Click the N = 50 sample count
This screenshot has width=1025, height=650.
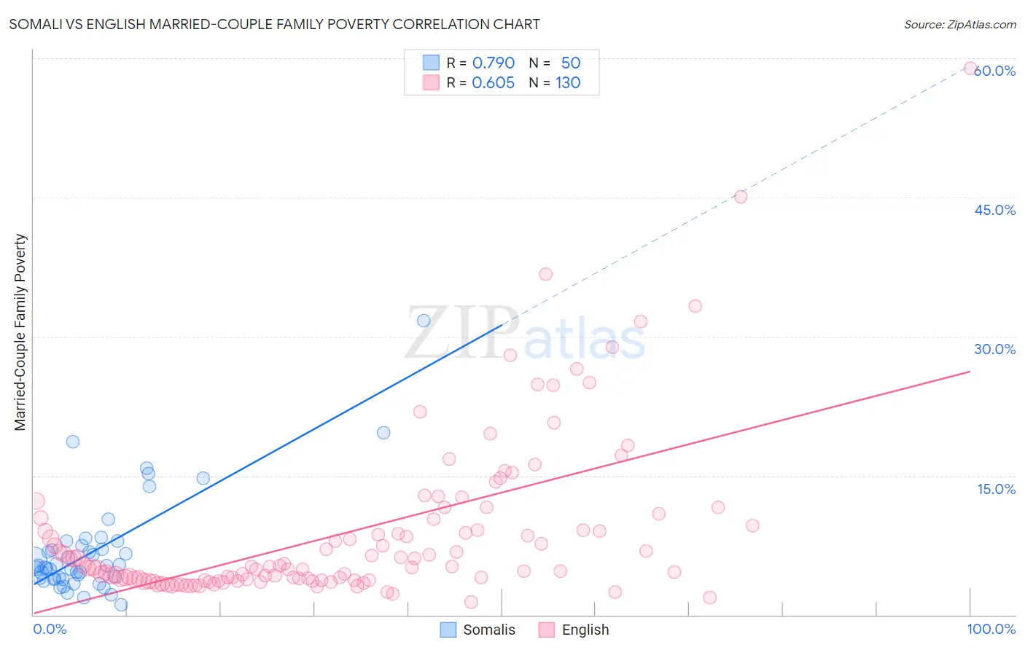click(555, 63)
